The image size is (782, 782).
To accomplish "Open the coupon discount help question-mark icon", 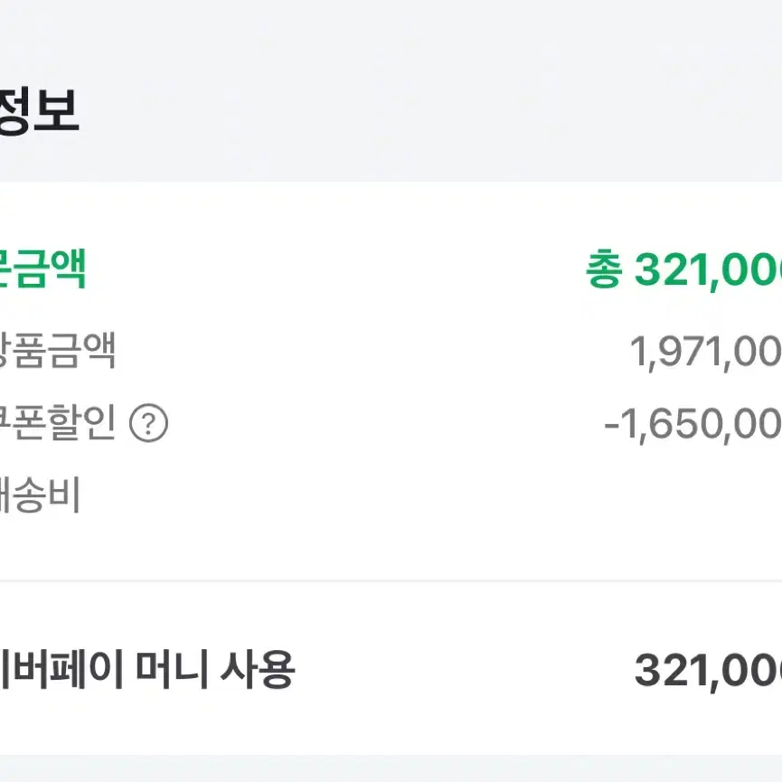I will pyautogui.click(x=148, y=423).
